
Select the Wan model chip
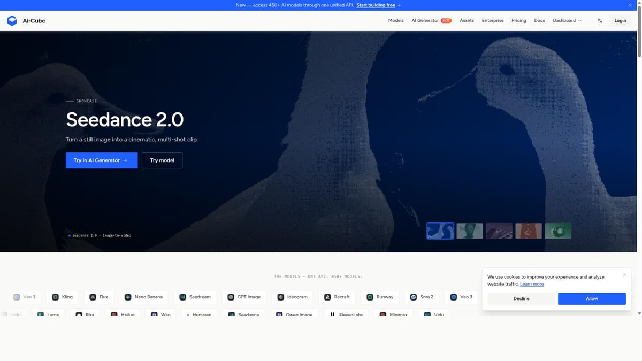[161, 313]
